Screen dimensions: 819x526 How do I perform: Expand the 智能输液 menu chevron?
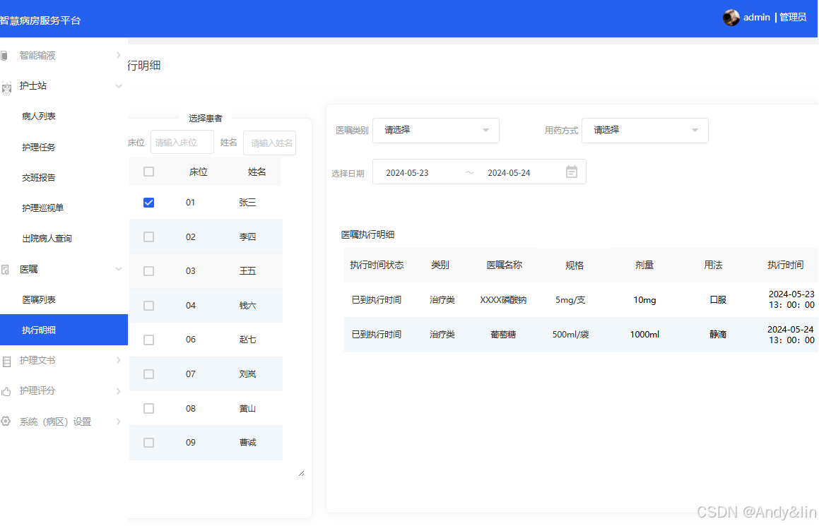(x=119, y=55)
